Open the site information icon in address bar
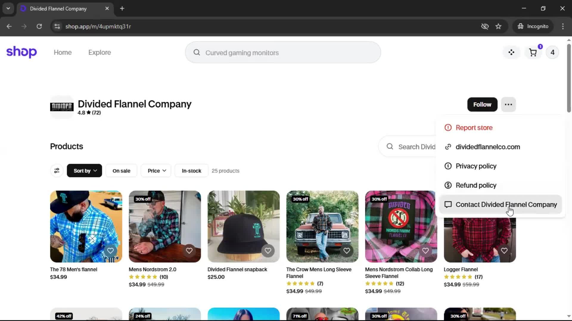Viewport: 572px width, 321px height. [57, 26]
